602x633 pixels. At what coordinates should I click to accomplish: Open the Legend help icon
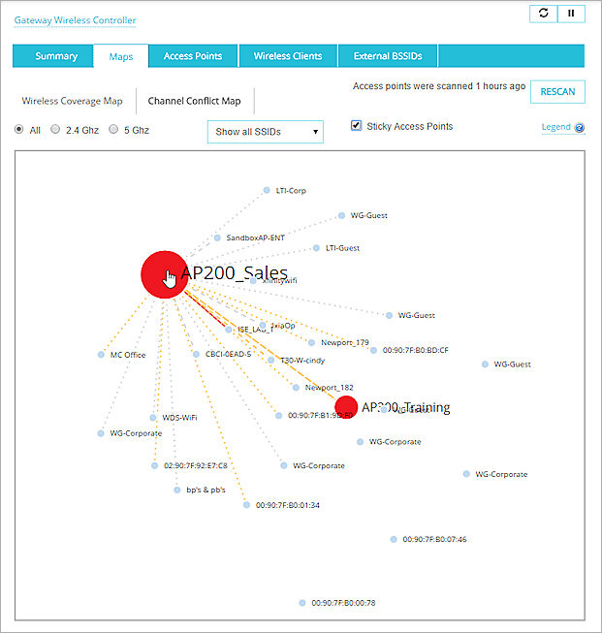pos(580,128)
